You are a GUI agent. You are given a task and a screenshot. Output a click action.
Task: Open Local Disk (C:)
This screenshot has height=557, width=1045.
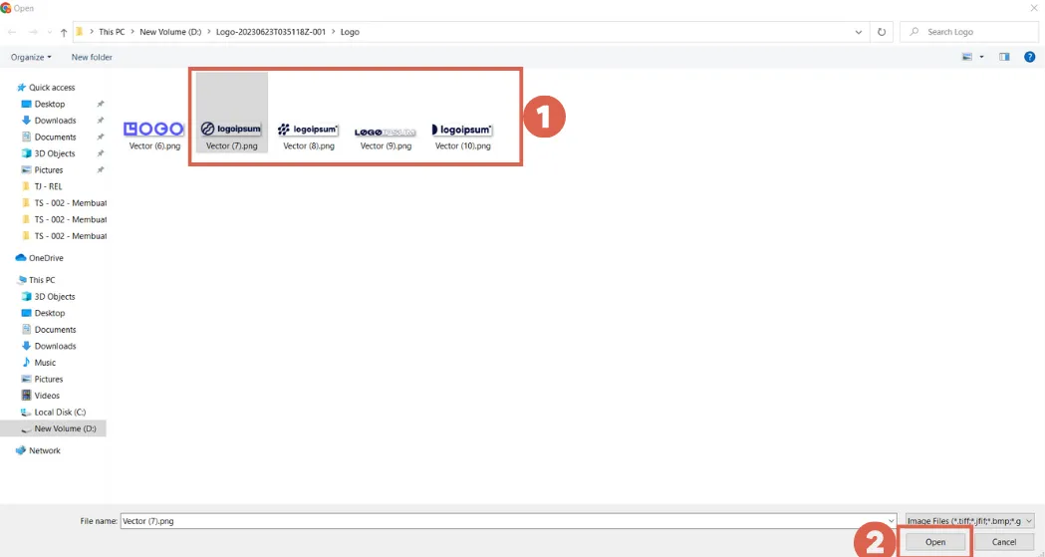pos(60,413)
